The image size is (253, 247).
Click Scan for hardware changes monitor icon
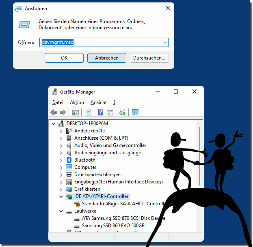pos(135,112)
